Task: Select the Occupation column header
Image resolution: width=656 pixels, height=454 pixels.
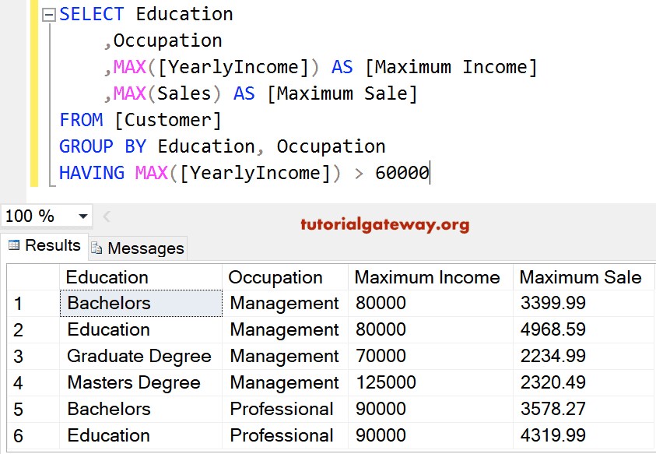Action: pos(275,277)
